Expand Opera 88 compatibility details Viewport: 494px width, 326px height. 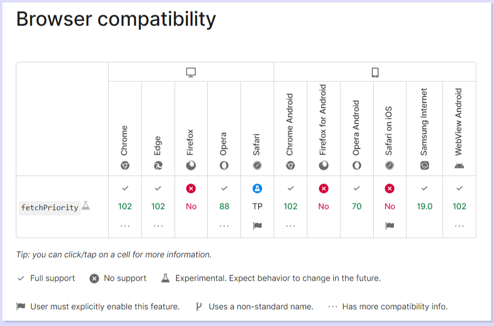tap(224, 226)
